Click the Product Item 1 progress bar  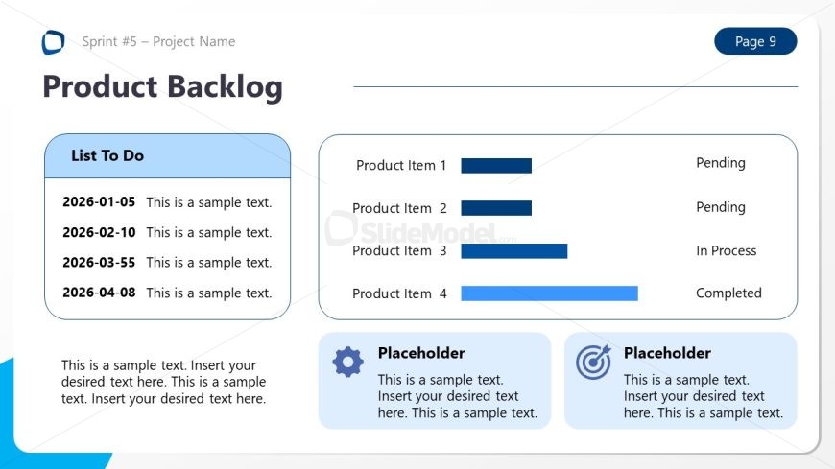(496, 166)
